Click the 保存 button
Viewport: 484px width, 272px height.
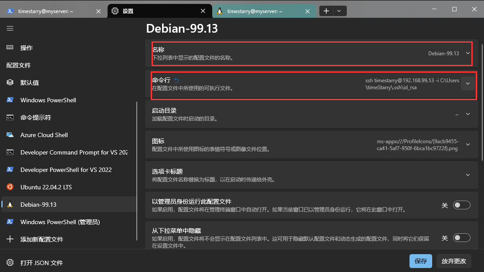click(x=421, y=261)
